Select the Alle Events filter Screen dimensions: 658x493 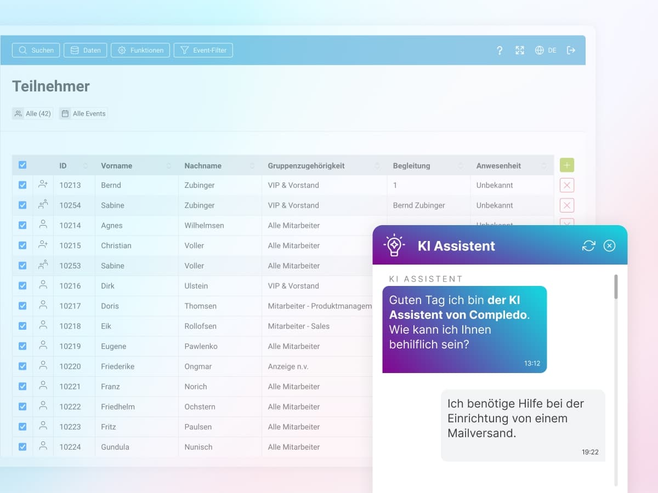(83, 113)
